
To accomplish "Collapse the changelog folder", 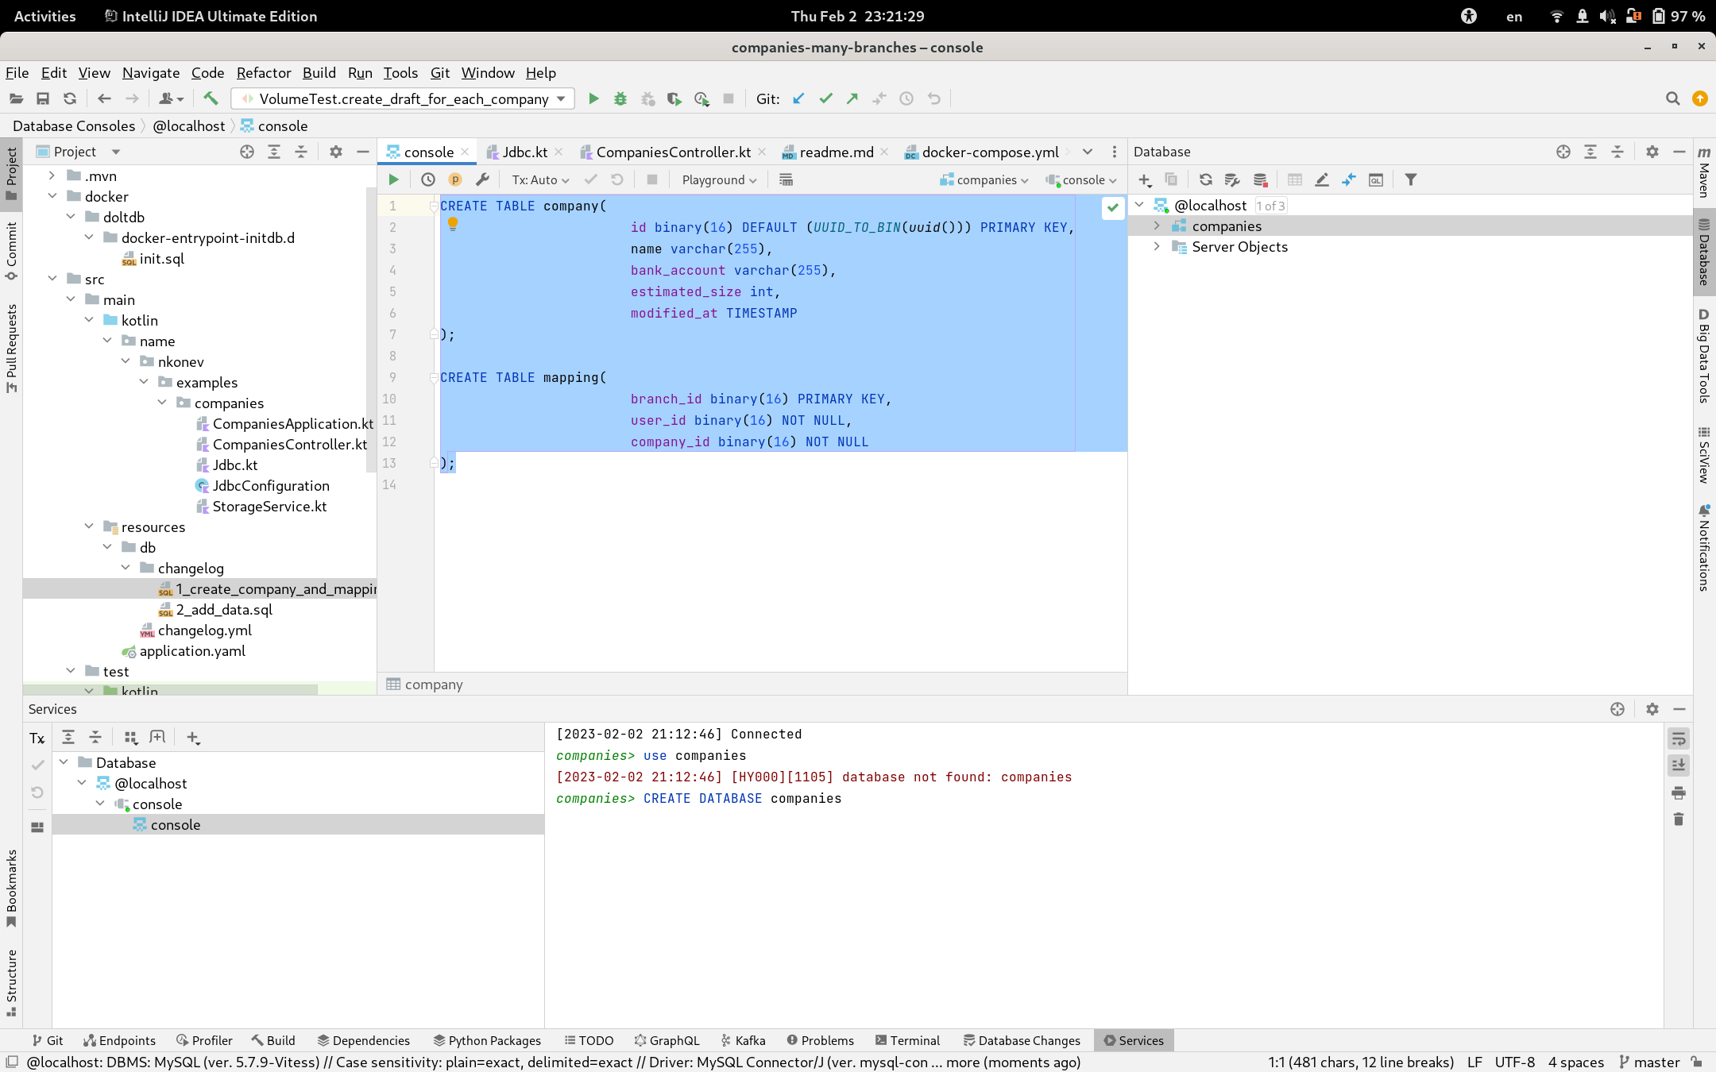I will click(126, 568).
